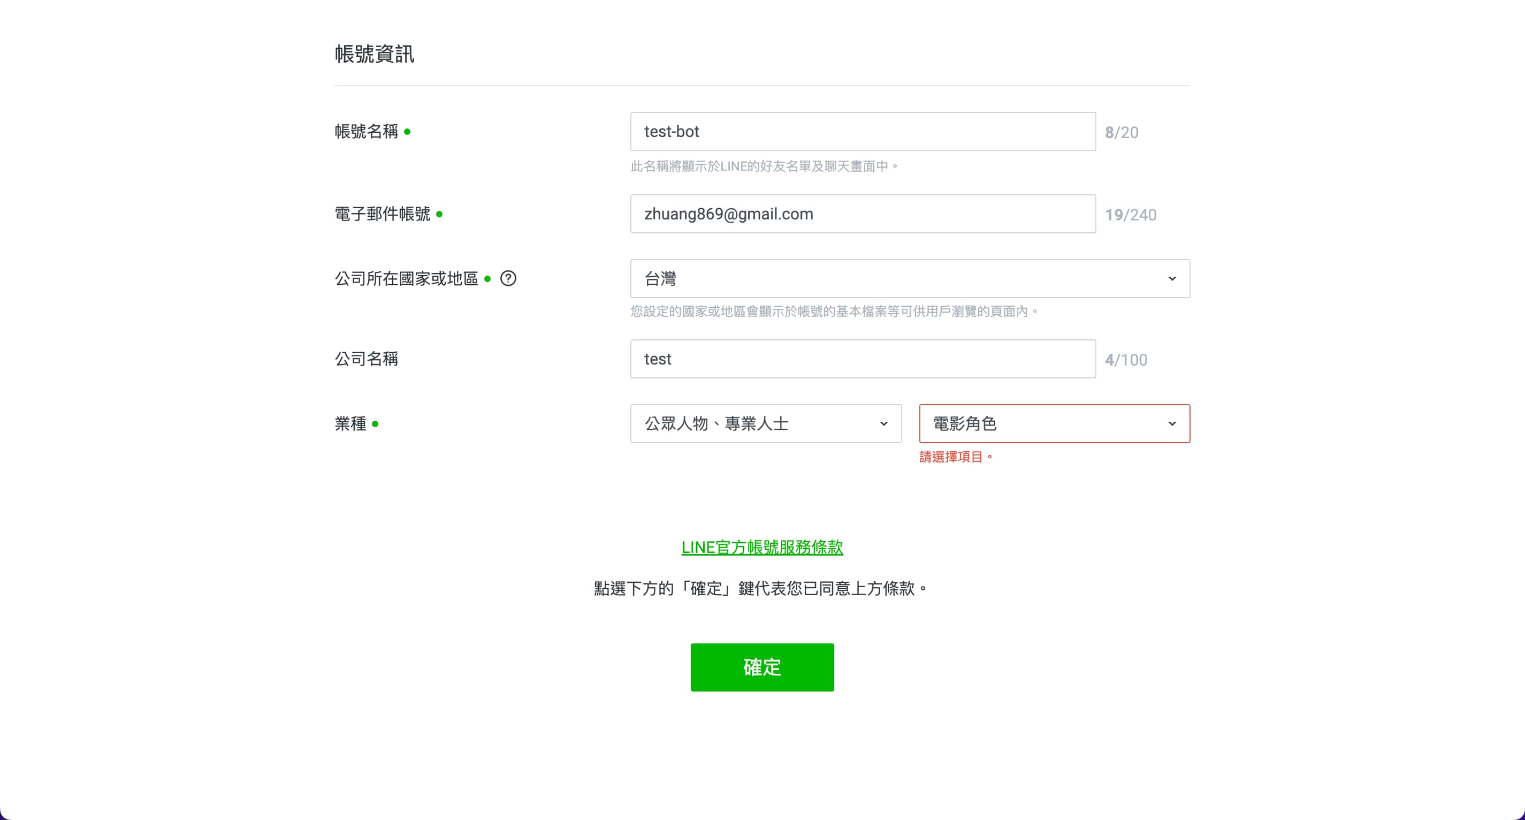Click the 公司所在國家或地區 label text
The height and width of the screenshot is (820, 1525).
[x=407, y=278]
